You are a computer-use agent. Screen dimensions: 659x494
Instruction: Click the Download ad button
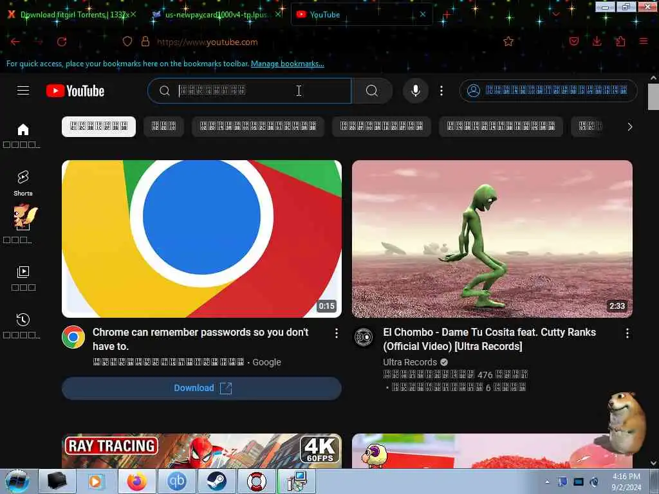click(x=201, y=388)
